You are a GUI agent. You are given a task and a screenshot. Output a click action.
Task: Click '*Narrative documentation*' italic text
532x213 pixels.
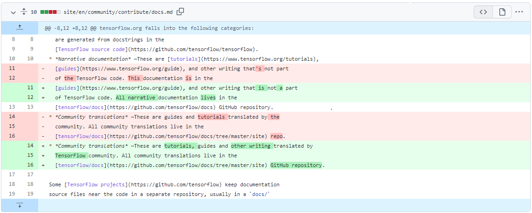pos(92,59)
